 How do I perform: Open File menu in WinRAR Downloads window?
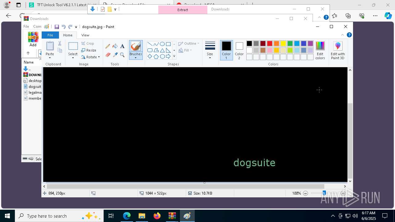click(x=26, y=27)
